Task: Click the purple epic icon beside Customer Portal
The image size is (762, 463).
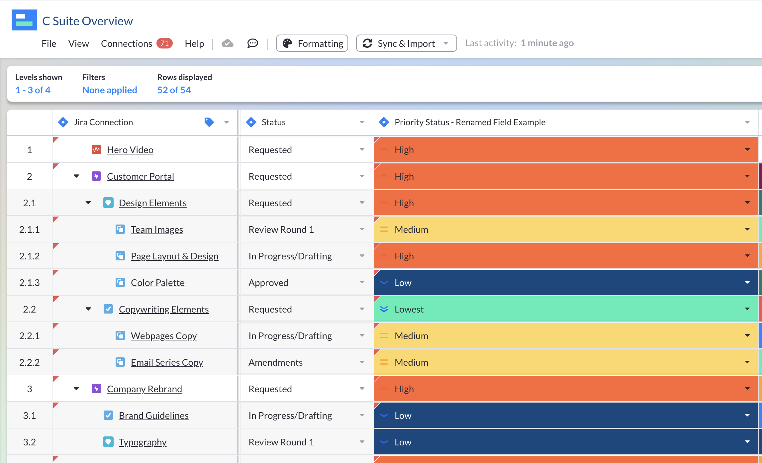Action: (x=96, y=176)
